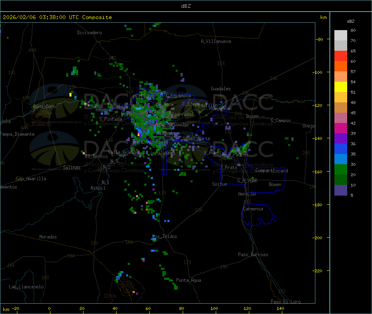372x314 pixels.
Task: Select the green 30 dBZ legend swatch
Action: pos(341,169)
